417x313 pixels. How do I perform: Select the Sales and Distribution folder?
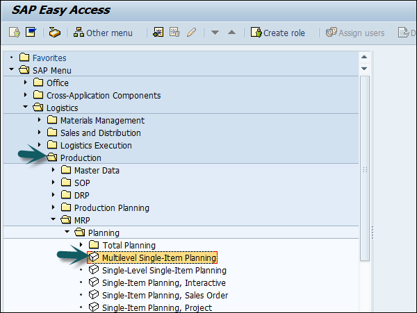coord(100,133)
